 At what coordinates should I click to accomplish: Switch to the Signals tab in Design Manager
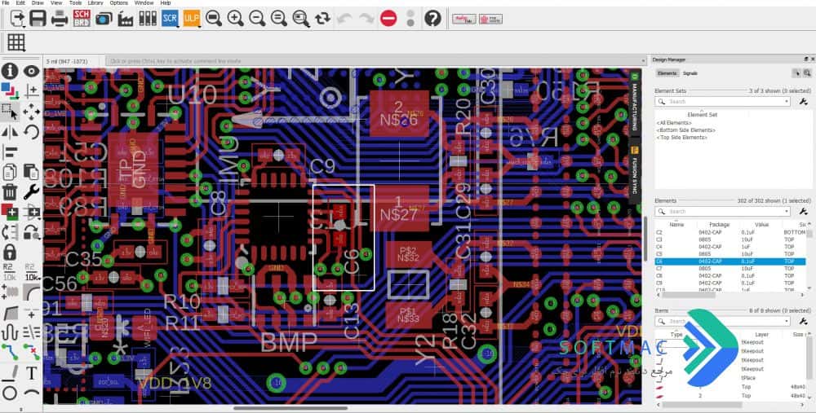690,74
